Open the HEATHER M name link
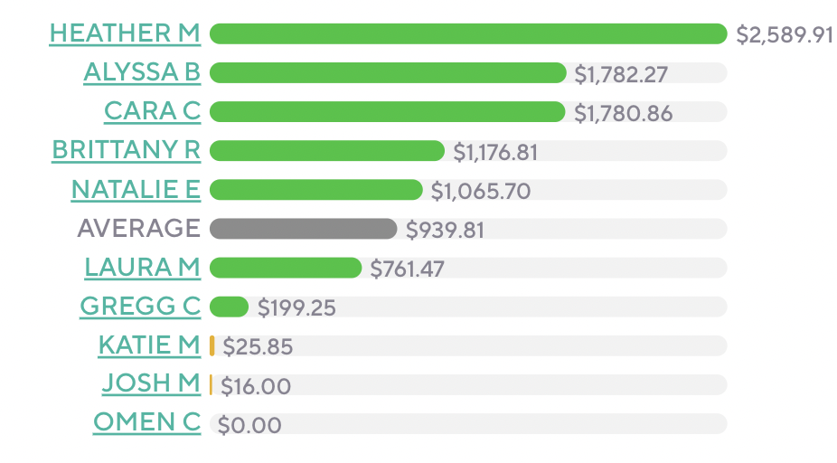The width and height of the screenshot is (837, 463). (125, 33)
